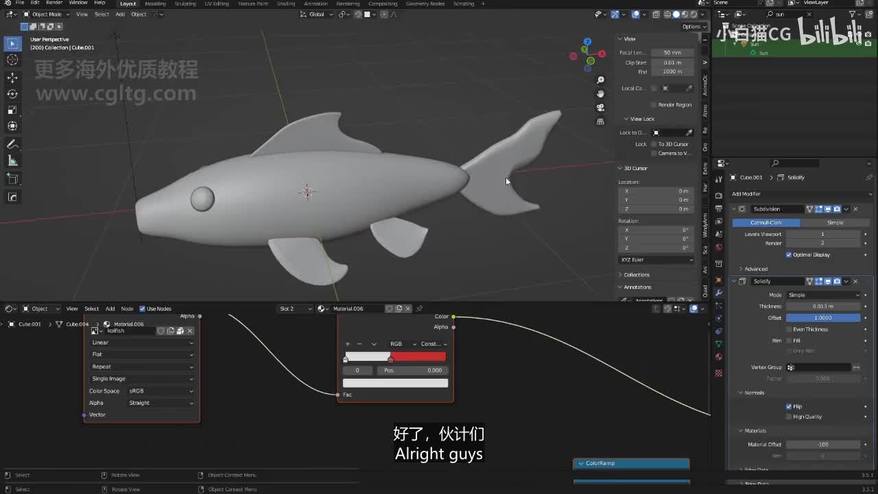Toggle Optimal Display checkbox
This screenshot has width=878, height=494.
[789, 255]
